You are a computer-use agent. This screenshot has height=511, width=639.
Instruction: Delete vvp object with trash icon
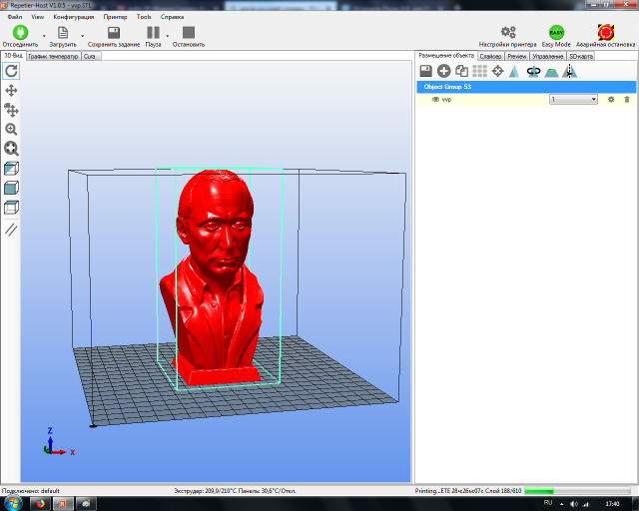(x=627, y=99)
